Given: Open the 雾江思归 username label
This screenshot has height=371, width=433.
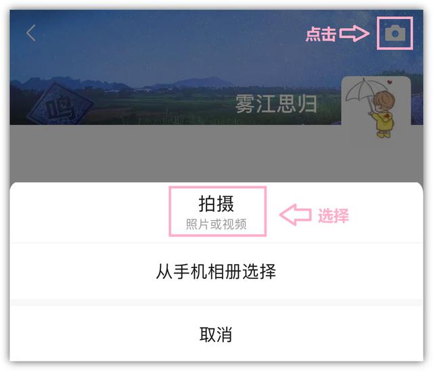Looking at the screenshot, I should [276, 104].
